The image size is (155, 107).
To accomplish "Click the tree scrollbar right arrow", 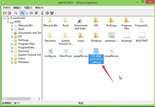I will [39, 99].
